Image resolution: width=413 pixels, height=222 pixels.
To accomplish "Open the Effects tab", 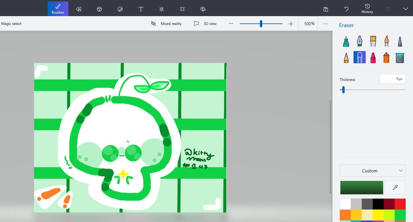I will click(161, 9).
